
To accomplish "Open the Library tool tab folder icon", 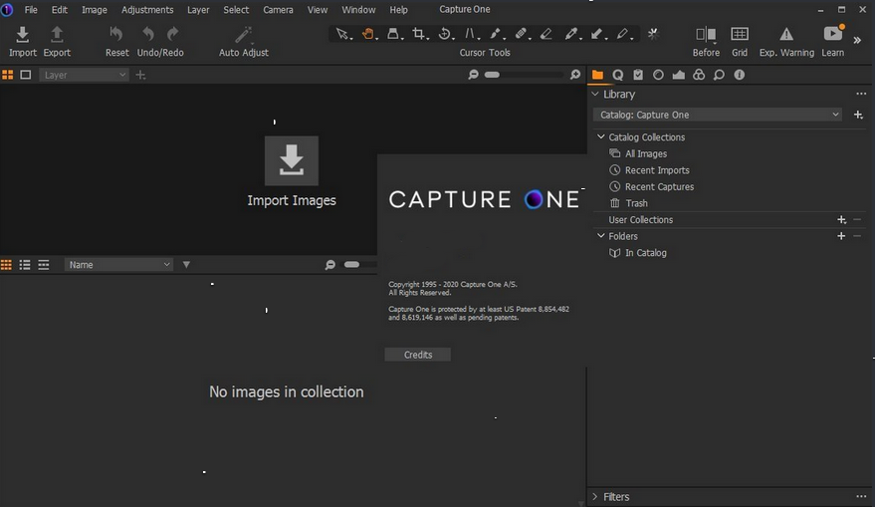I will tap(597, 75).
